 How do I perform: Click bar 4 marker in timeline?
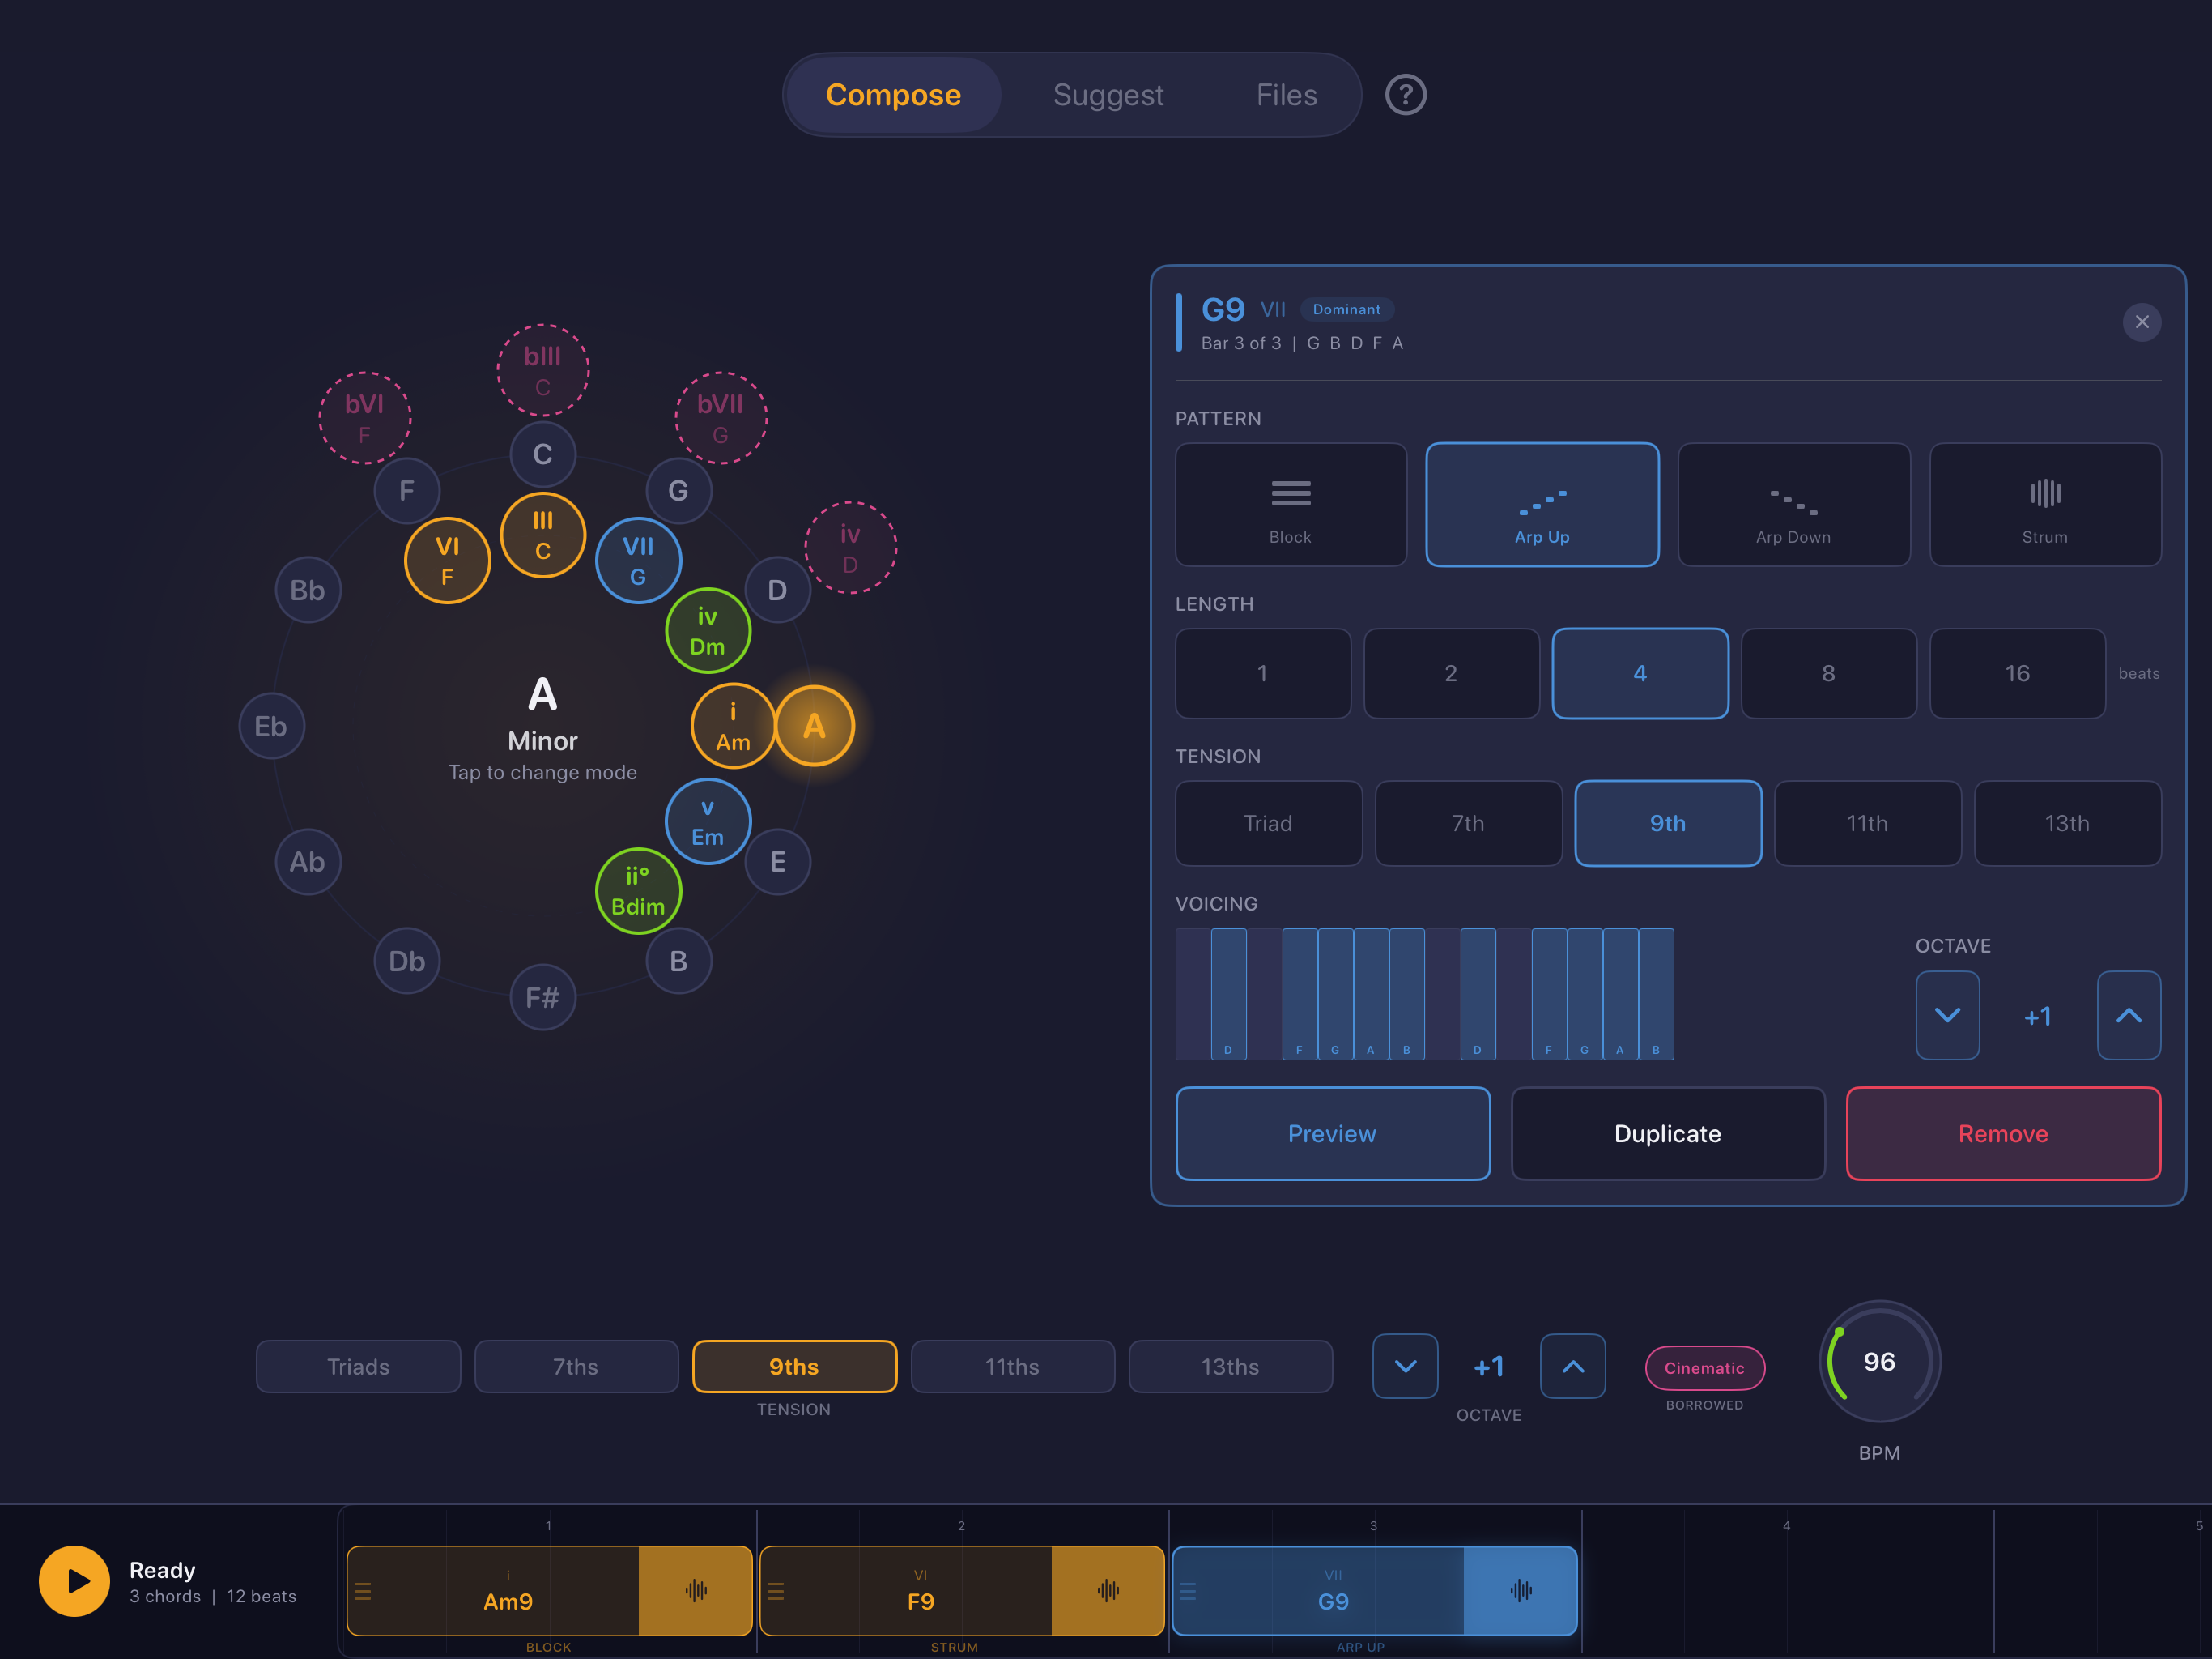pyautogui.click(x=1786, y=1526)
